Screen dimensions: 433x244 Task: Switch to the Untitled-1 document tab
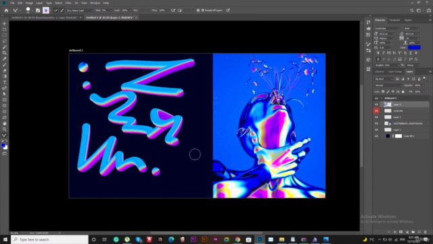click(44, 18)
